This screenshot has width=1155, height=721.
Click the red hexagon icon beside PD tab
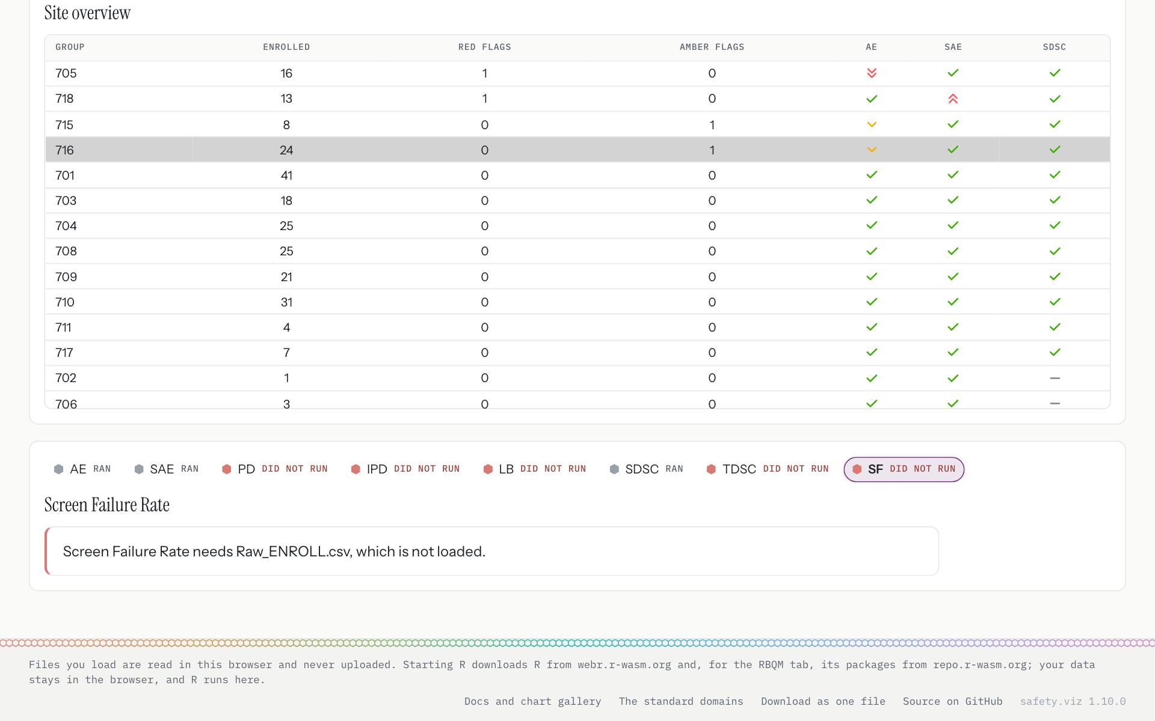click(x=226, y=469)
